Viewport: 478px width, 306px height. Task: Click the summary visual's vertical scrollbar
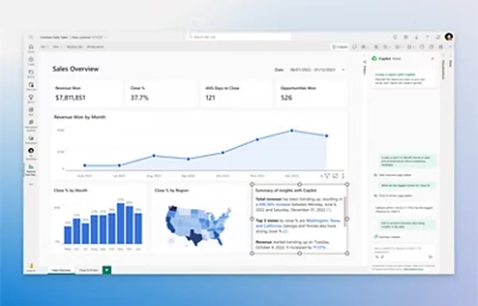coord(345,211)
